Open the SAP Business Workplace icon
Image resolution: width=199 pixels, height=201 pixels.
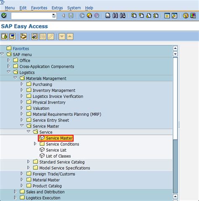[x=24, y=37]
